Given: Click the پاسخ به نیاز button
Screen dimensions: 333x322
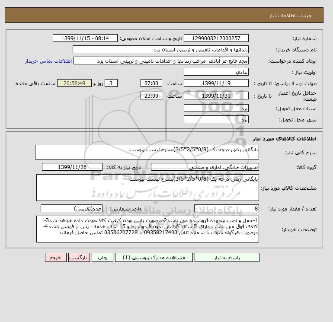Looking at the screenshot, I should tap(227, 258).
